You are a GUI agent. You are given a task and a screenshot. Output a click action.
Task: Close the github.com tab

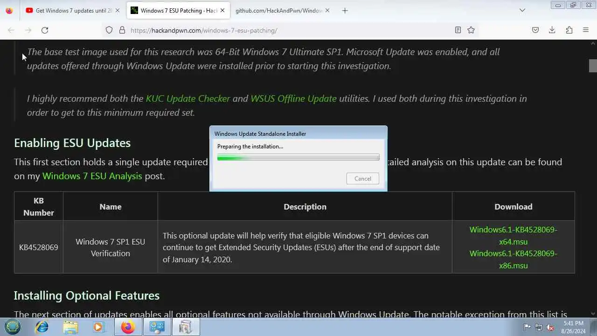coord(327,10)
